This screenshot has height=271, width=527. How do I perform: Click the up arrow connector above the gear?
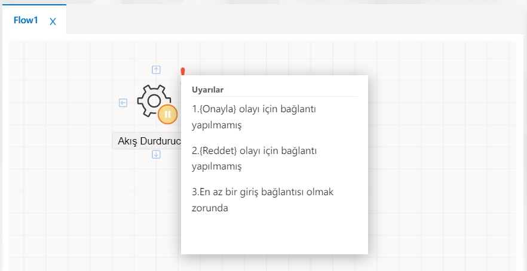(157, 70)
